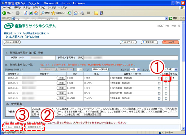Open the 表示(V) menu
The width and height of the screenshot is (186, 135).
click(27, 7)
